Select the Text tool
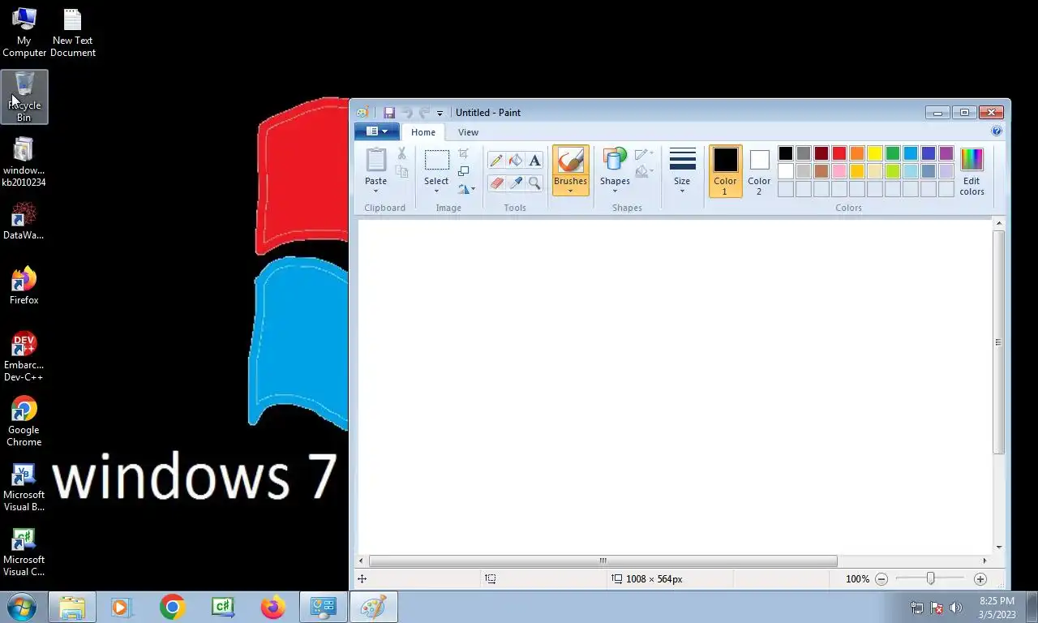The width and height of the screenshot is (1038, 623). (534, 161)
